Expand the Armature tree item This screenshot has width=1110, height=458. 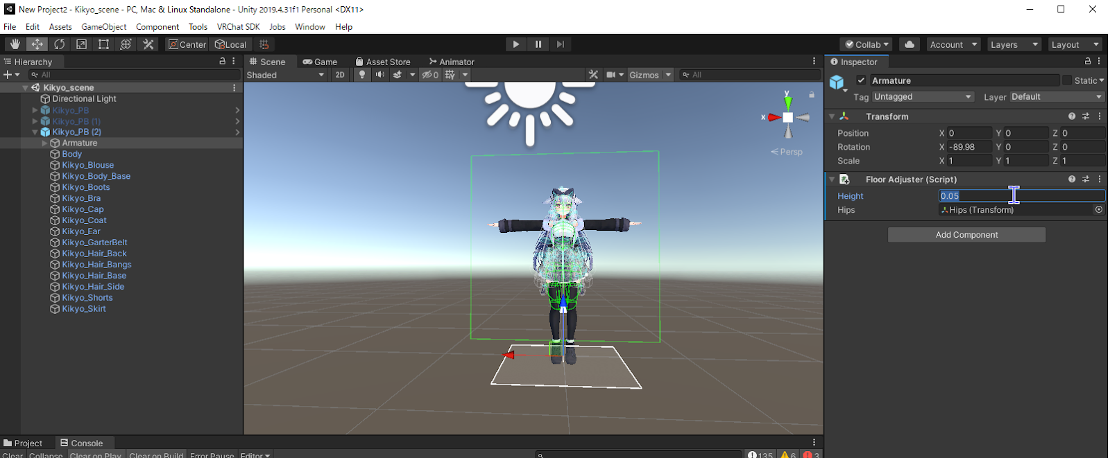[44, 143]
